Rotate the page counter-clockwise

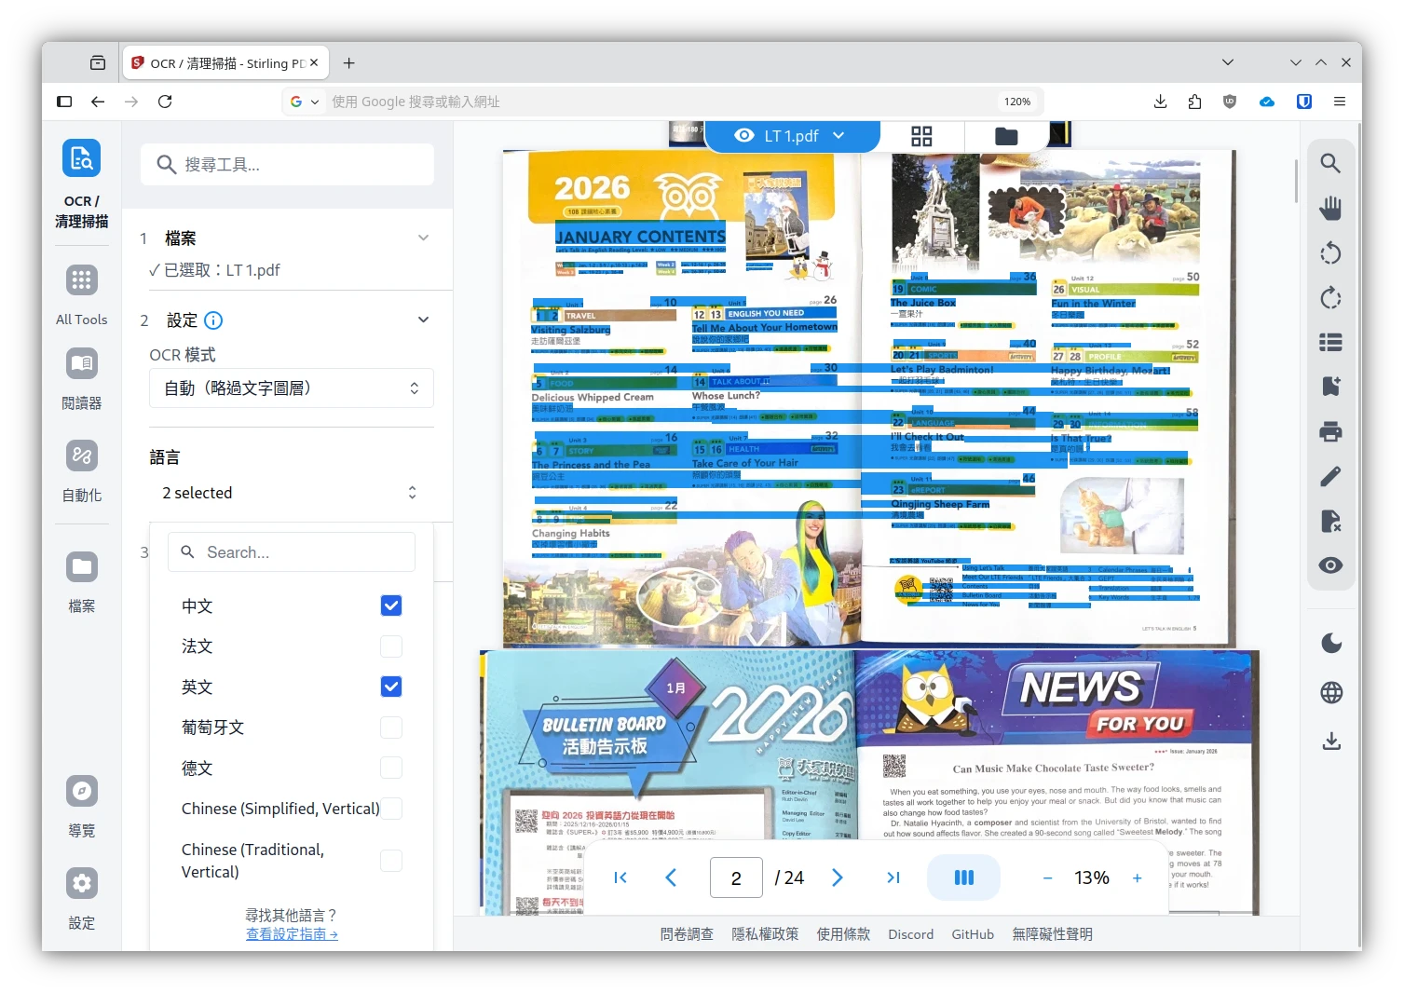click(1330, 253)
